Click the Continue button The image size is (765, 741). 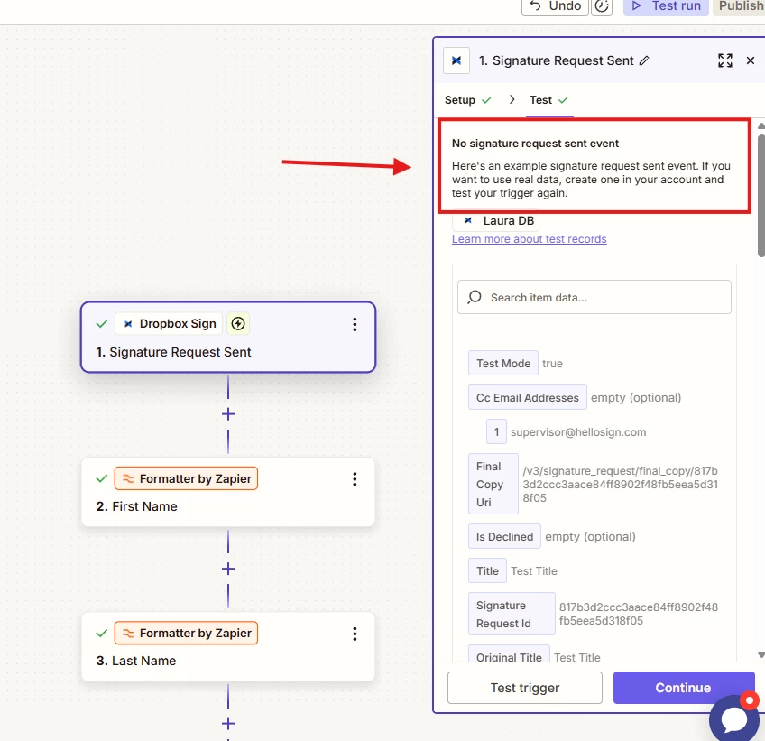click(684, 688)
